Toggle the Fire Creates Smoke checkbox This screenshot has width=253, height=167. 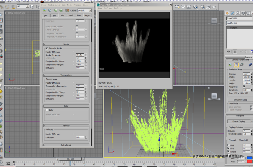point(77,26)
